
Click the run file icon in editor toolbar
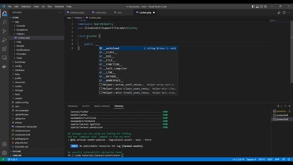[279, 12]
